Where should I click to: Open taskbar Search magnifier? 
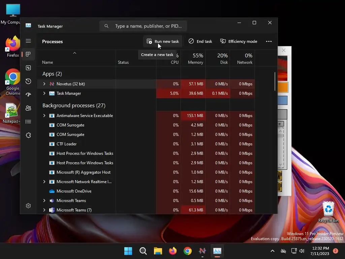143,251
